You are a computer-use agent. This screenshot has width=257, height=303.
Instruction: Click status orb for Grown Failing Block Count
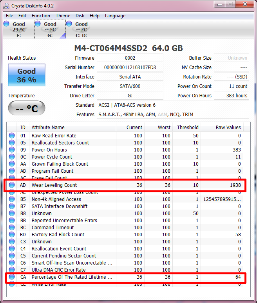coord(12,164)
